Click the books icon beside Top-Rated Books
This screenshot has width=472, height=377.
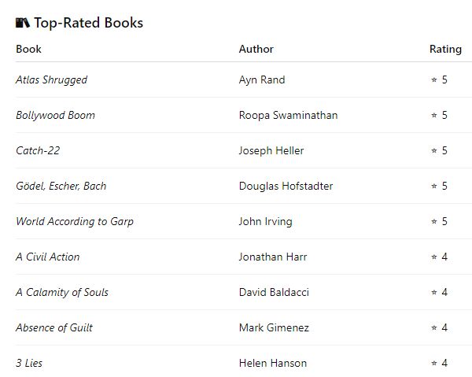(x=23, y=23)
